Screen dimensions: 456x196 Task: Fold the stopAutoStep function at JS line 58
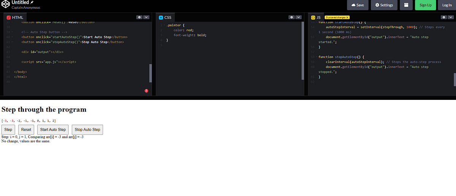(x=316, y=57)
